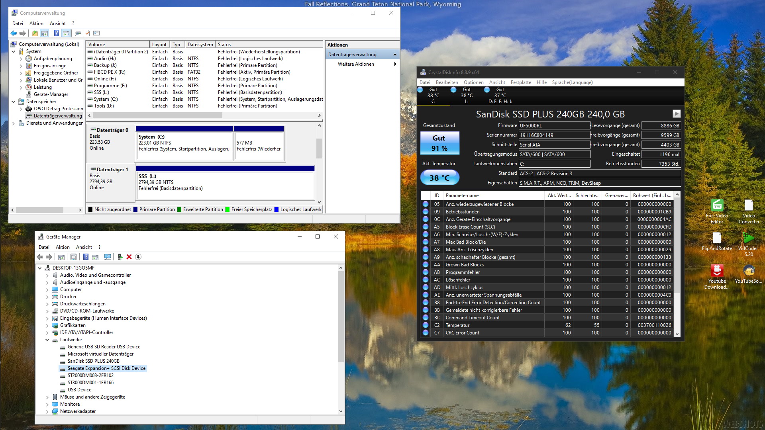The width and height of the screenshot is (765, 430).
Task: Click the up-one-level folder icon
Action: pos(35,33)
